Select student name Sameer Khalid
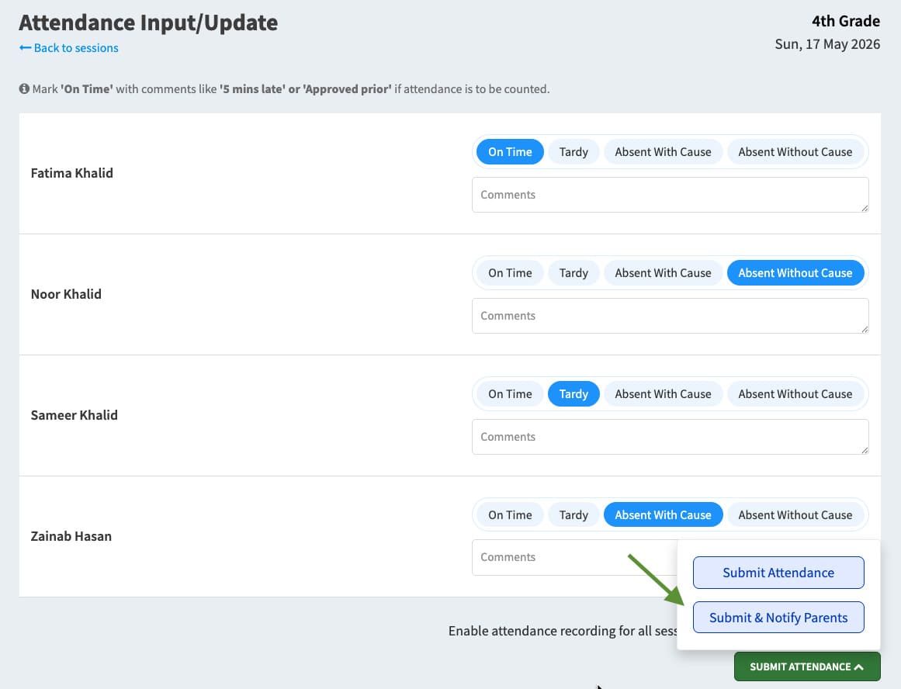The width and height of the screenshot is (901, 689). tap(75, 415)
